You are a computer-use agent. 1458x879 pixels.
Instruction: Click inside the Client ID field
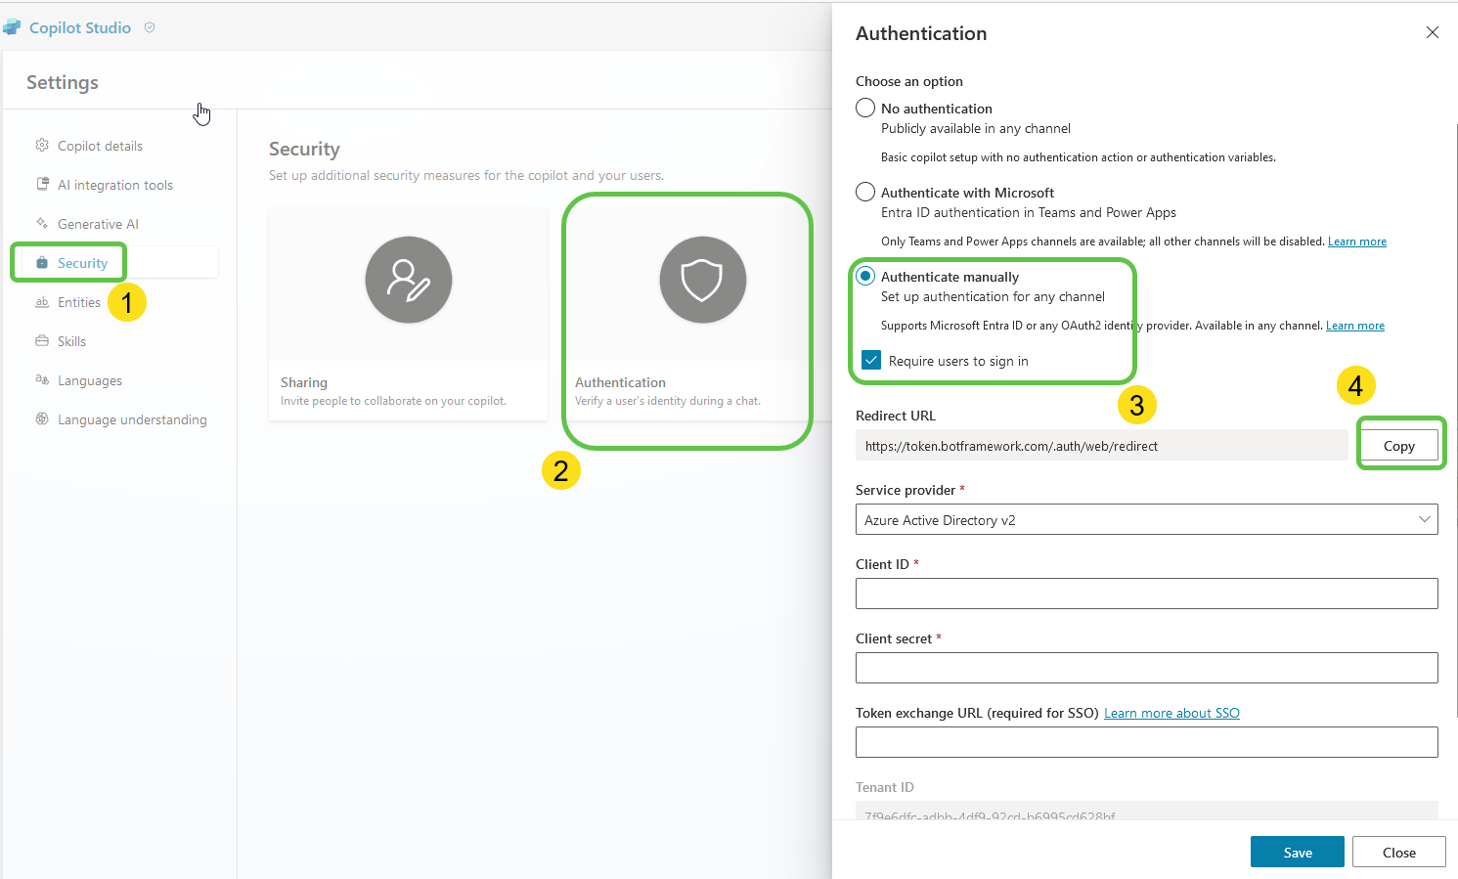point(1144,593)
